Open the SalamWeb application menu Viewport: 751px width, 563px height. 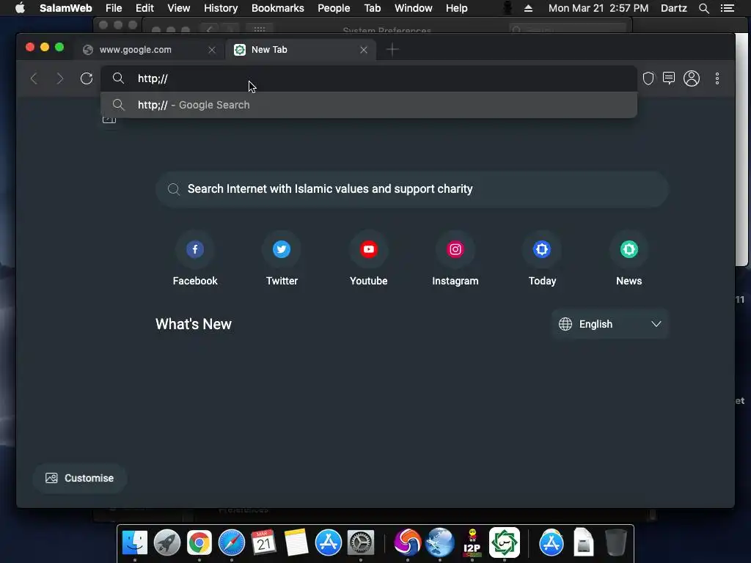pyautogui.click(x=65, y=8)
